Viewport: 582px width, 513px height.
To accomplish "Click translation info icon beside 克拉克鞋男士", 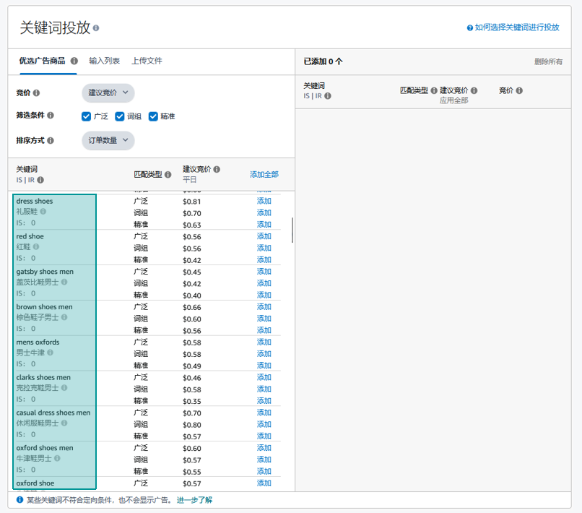I will pyautogui.click(x=64, y=388).
